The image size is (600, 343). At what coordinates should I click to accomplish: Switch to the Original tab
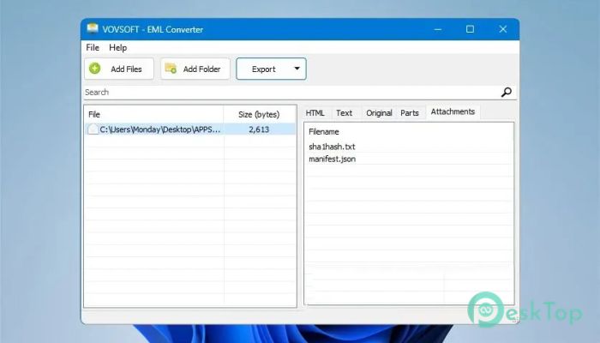[x=379, y=113]
